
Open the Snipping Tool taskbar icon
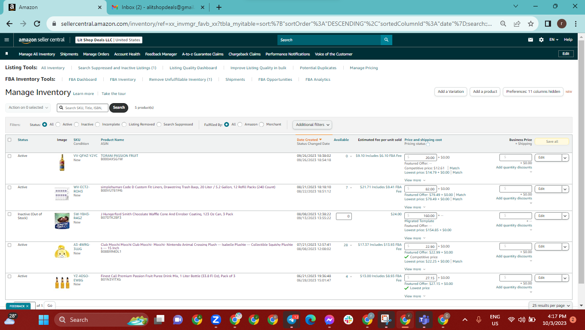pyautogui.click(x=386, y=320)
